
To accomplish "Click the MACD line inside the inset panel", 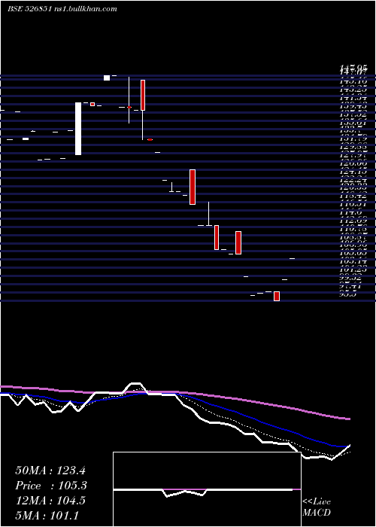I will pos(203,490).
